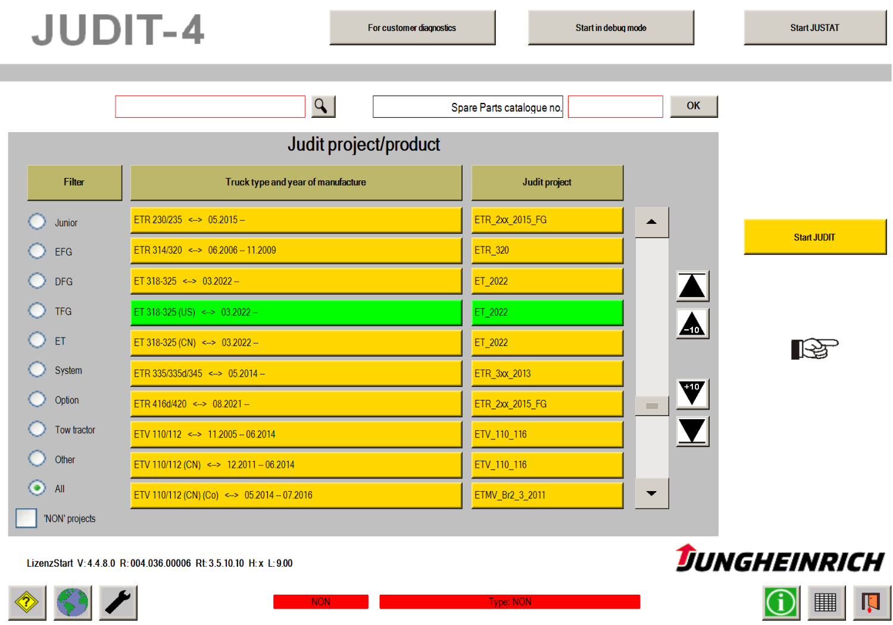Image resolution: width=893 pixels, height=625 pixels.
Task: Click the globe language icon
Action: click(73, 602)
